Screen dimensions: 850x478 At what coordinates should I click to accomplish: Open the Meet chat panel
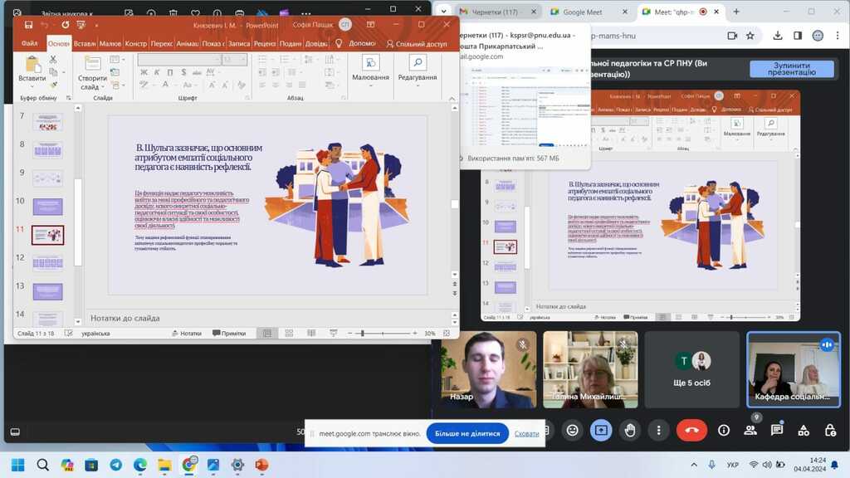[x=777, y=430]
